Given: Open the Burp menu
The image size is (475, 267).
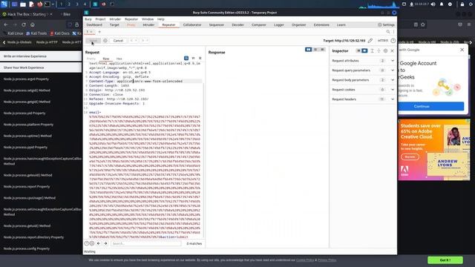Looking at the screenshot, I should [88, 19].
